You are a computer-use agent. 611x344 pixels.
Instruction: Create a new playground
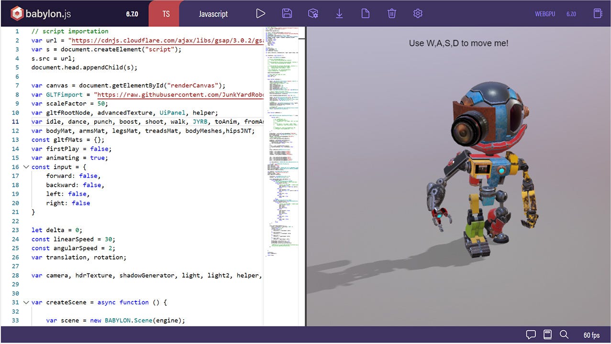(365, 13)
